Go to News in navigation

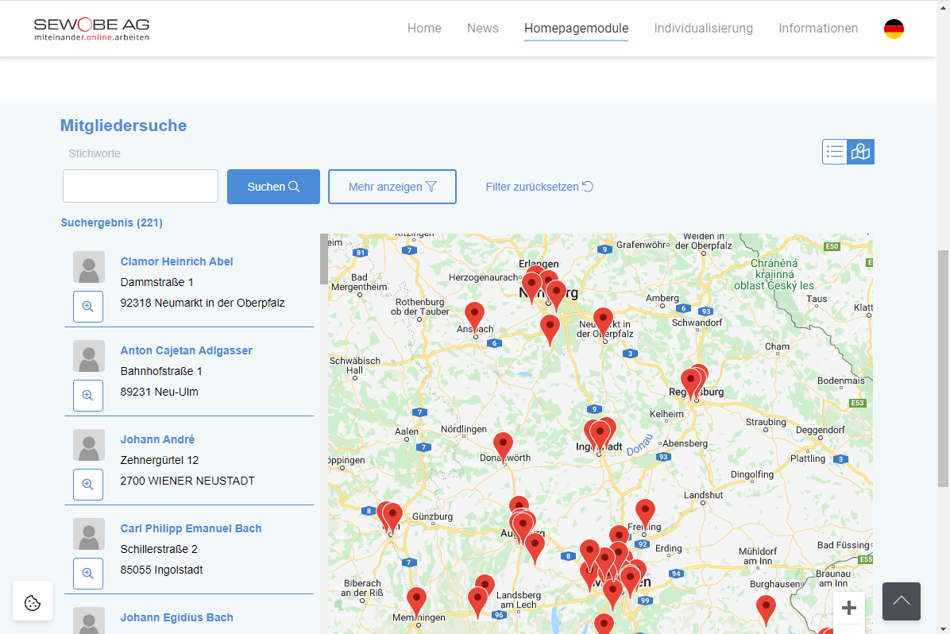click(x=482, y=29)
